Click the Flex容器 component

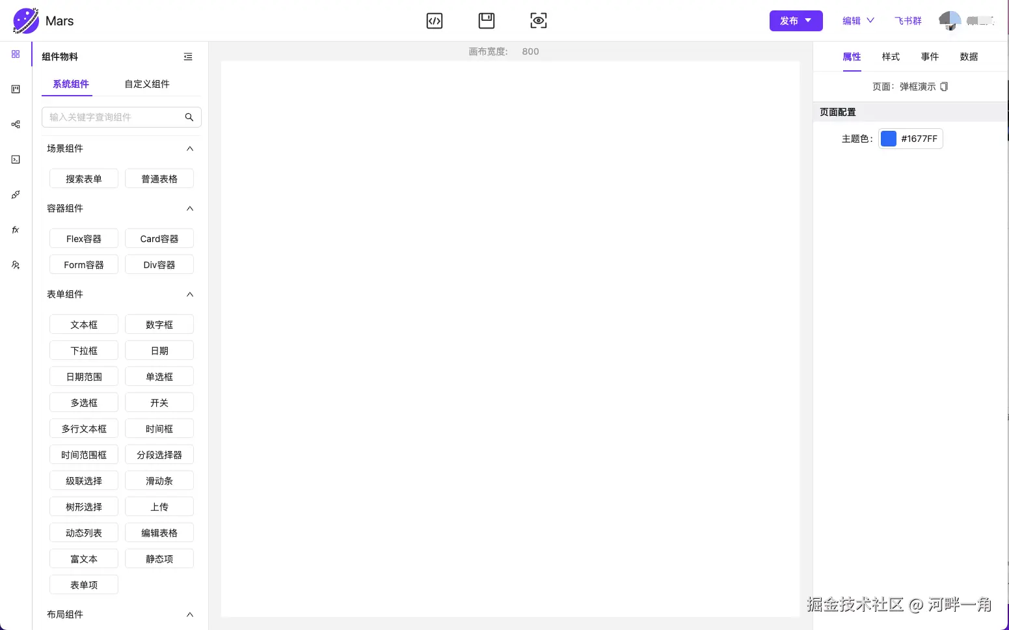[84, 238]
